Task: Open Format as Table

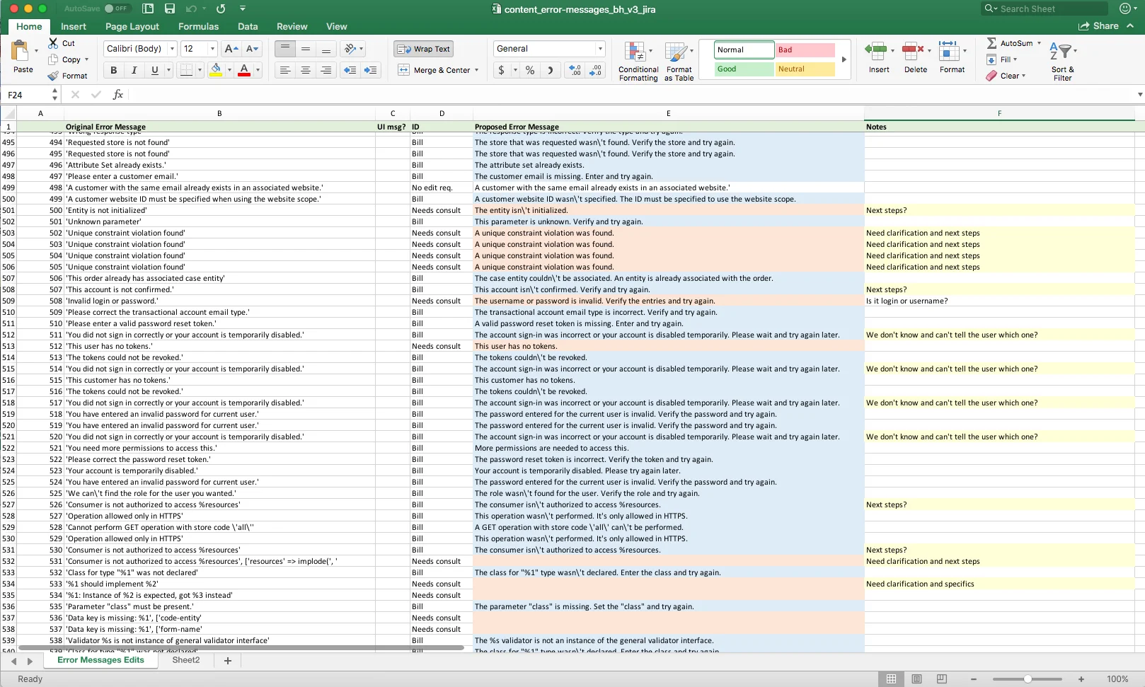Action: click(679, 62)
